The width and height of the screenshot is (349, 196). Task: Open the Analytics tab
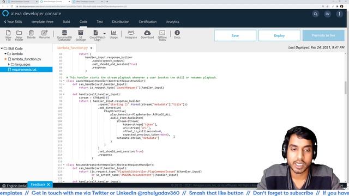click(172, 22)
